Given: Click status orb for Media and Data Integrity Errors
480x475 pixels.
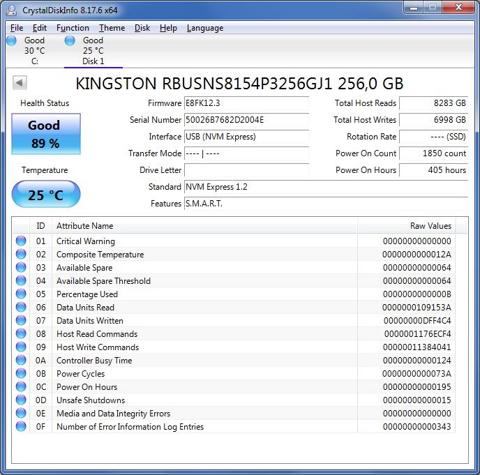Looking at the screenshot, I should point(21,413).
